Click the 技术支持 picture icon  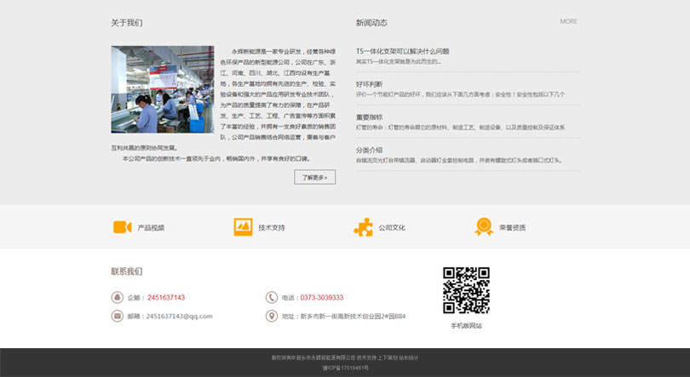click(243, 227)
